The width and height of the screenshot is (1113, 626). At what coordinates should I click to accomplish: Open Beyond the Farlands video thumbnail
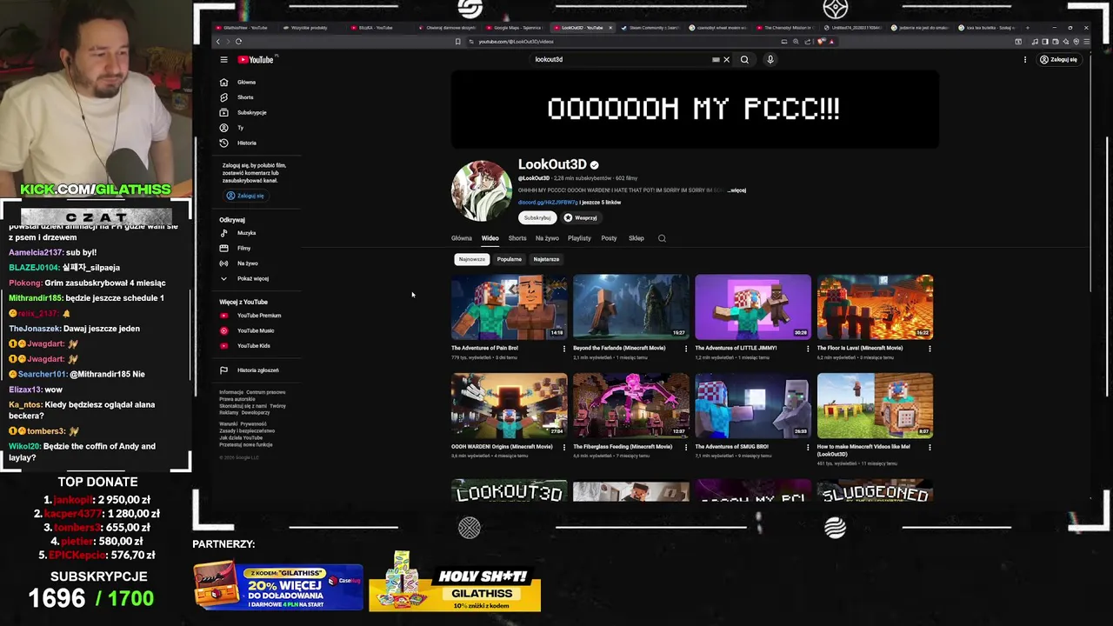click(631, 307)
